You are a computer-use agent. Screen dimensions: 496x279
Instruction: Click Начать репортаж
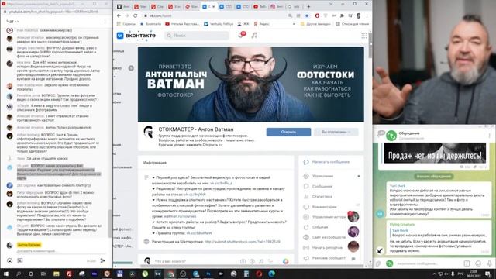tap(327, 248)
